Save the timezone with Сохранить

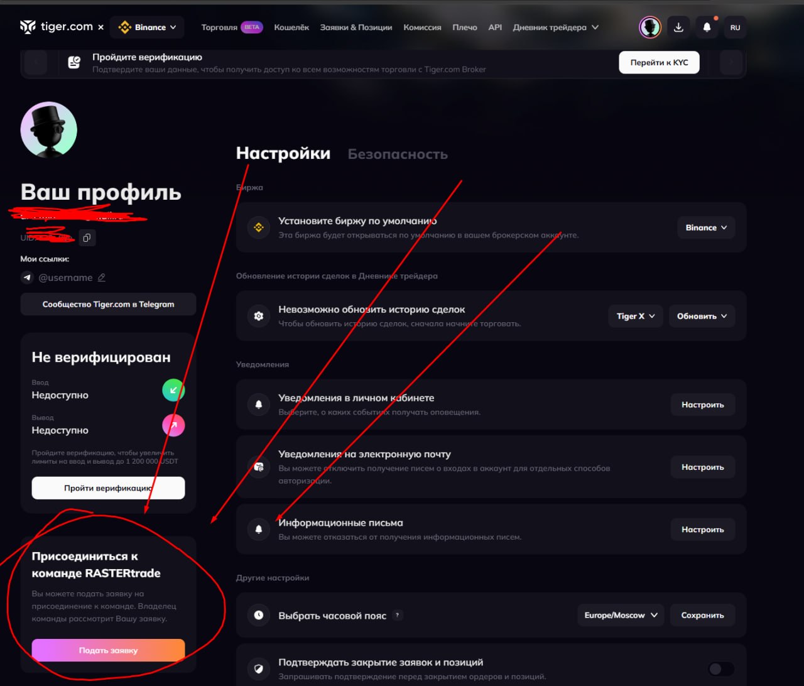pyautogui.click(x=702, y=615)
